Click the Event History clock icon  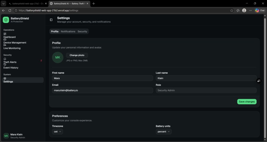click(x=5, y=65)
